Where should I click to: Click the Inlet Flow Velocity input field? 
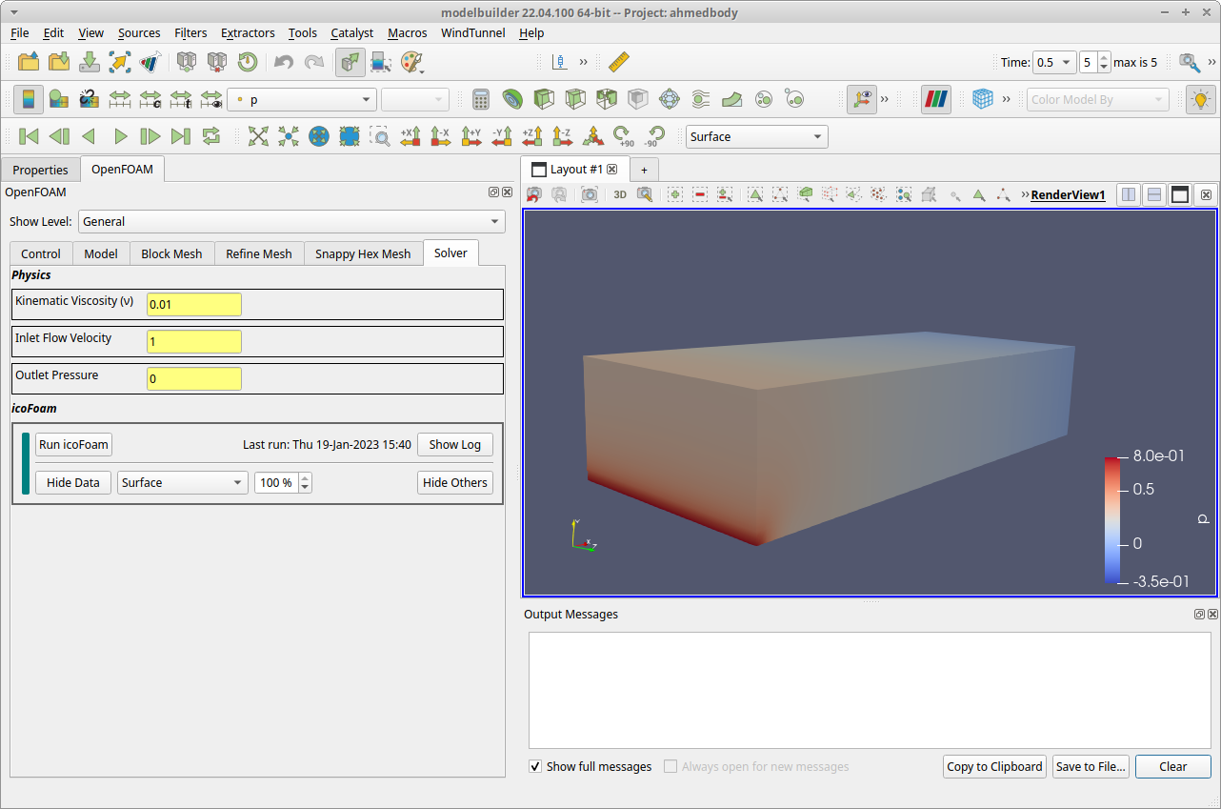point(194,341)
